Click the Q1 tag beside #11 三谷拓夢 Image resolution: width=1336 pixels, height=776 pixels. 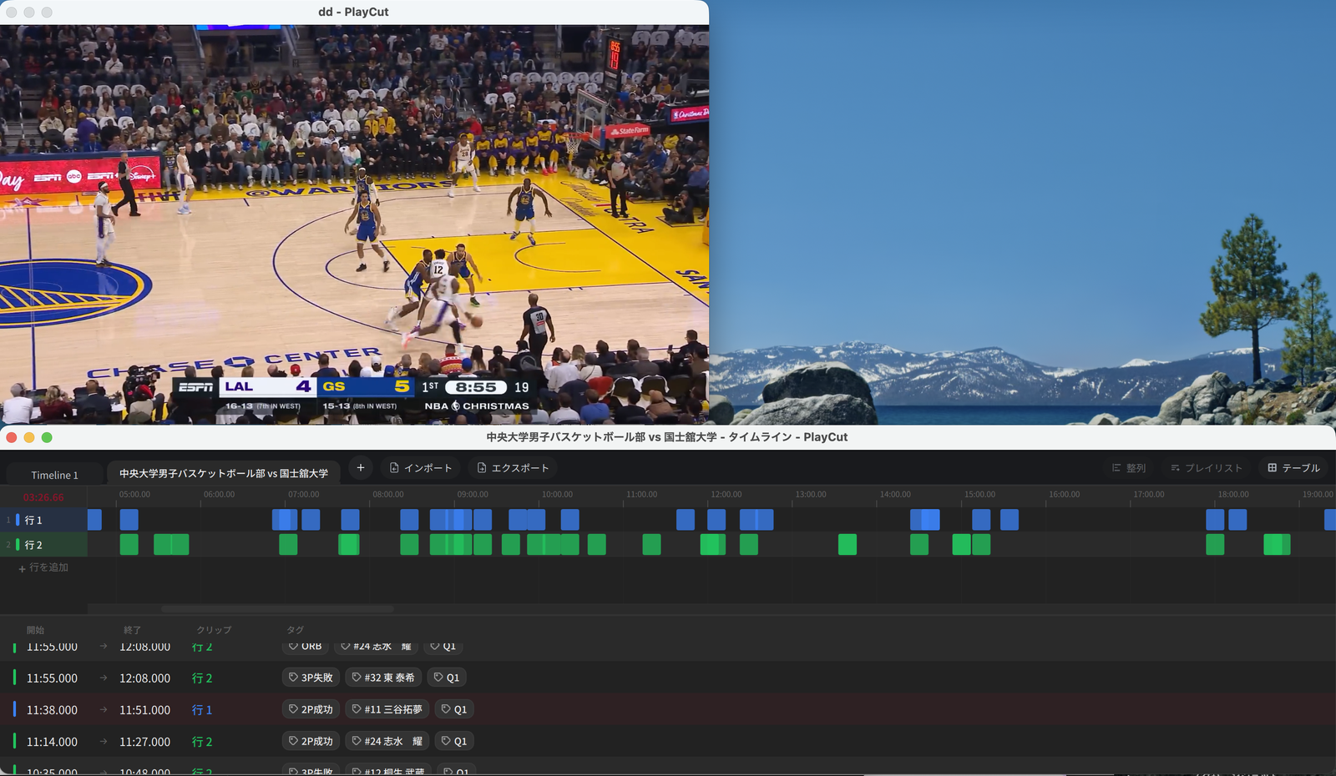[x=454, y=709]
